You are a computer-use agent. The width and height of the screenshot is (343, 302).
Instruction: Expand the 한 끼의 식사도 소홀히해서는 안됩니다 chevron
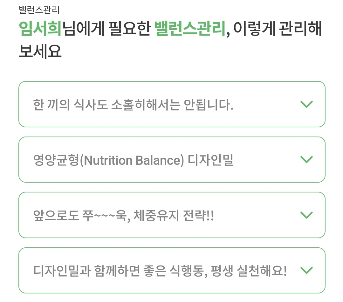[306, 104]
